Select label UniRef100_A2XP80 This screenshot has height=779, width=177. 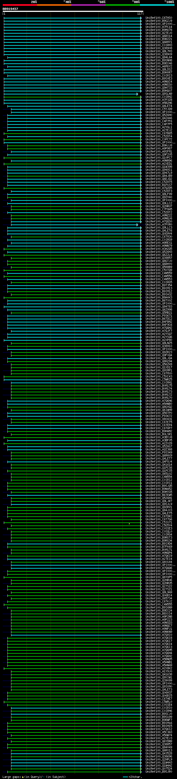159,340
